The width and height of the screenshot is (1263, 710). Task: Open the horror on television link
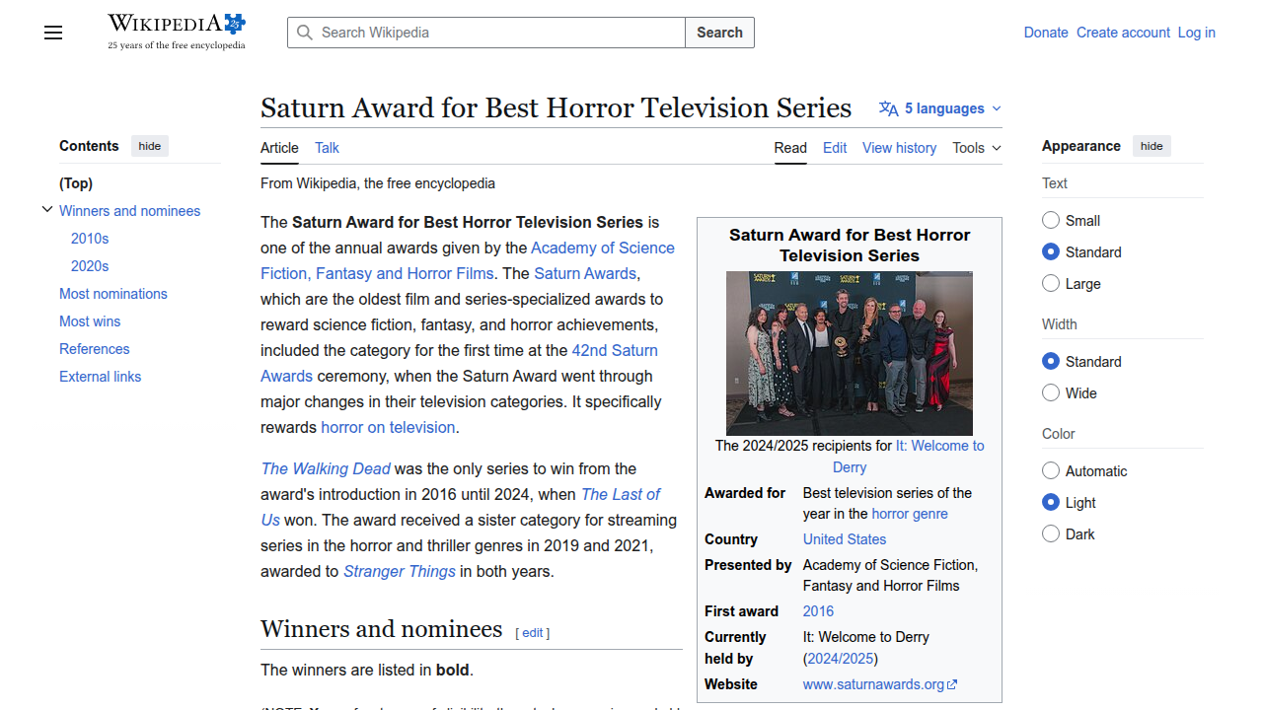pos(388,428)
